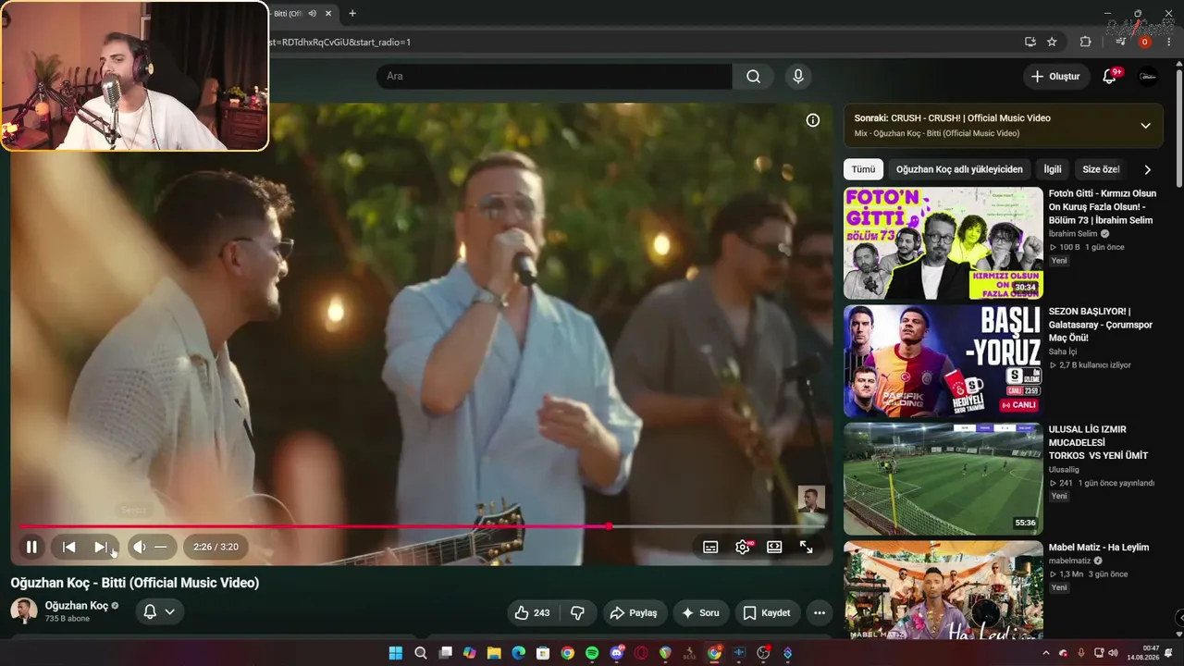Image resolution: width=1184 pixels, height=666 pixels.
Task: Toggle subtitles on the video
Action: coord(710,547)
